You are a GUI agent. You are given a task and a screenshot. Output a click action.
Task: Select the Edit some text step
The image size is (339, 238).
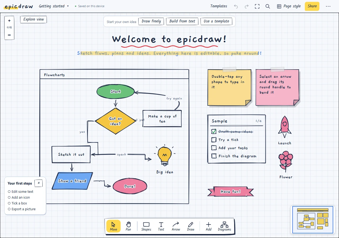(21, 191)
